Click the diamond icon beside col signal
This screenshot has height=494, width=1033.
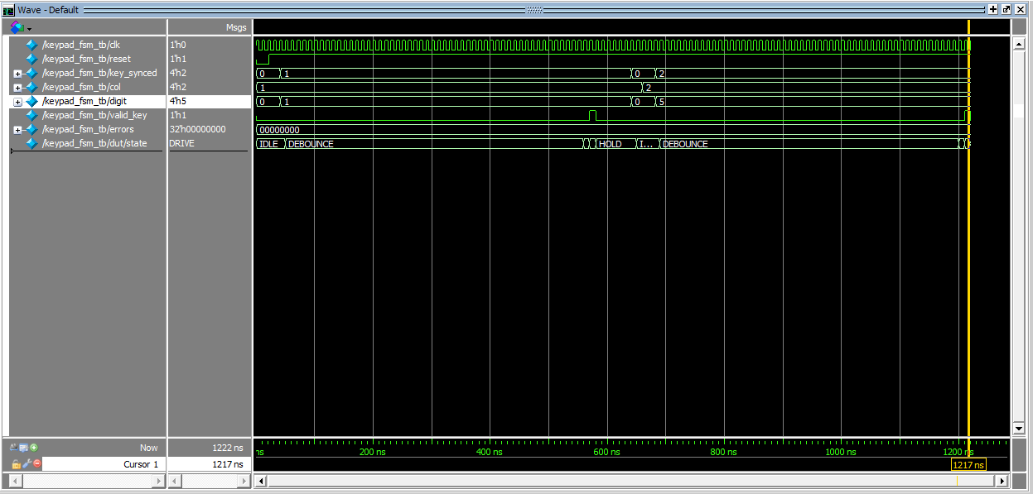(32, 87)
